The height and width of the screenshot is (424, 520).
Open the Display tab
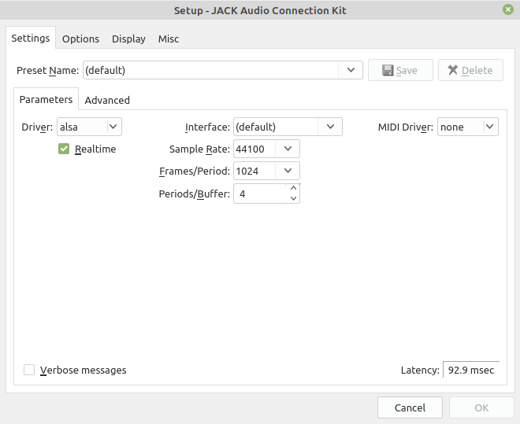pyautogui.click(x=128, y=39)
